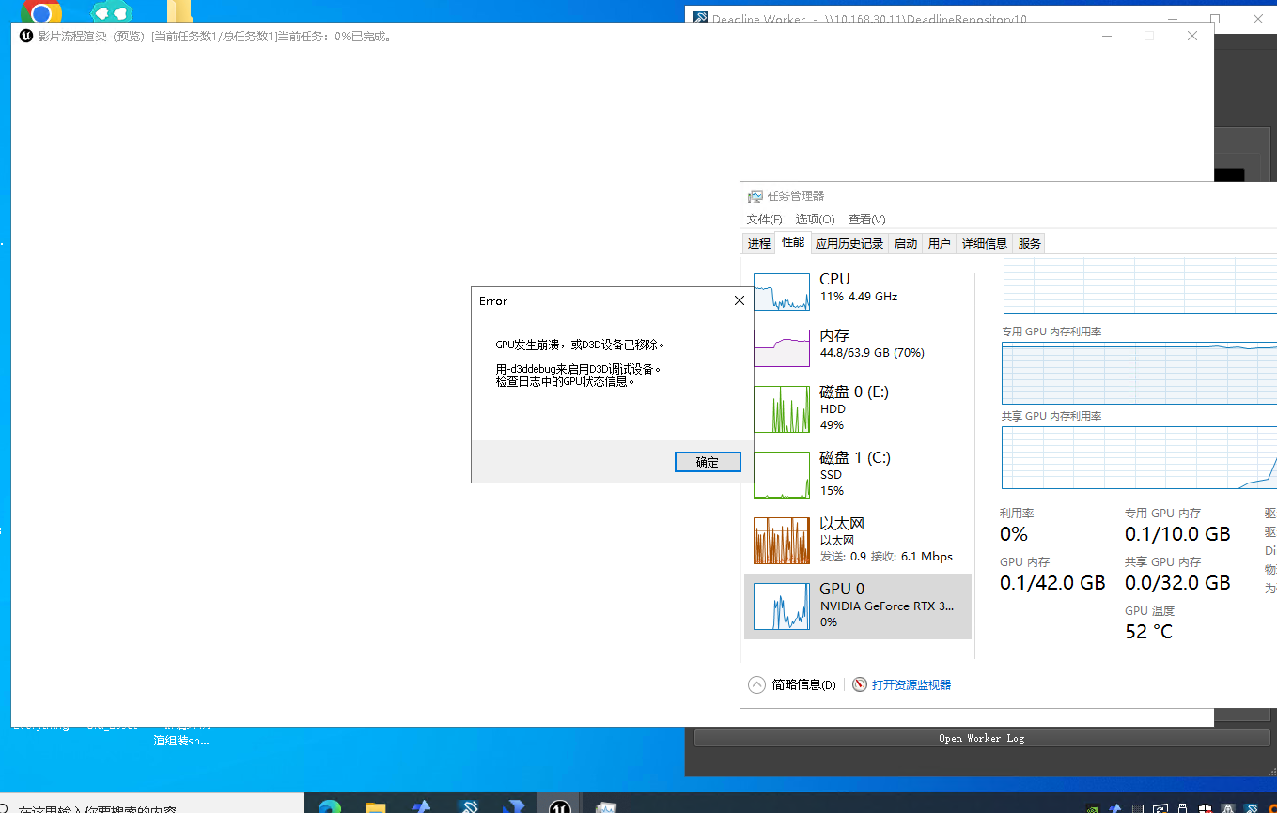This screenshot has width=1277, height=813.
Task: Open the 文件(F) menu
Action: tap(764, 219)
